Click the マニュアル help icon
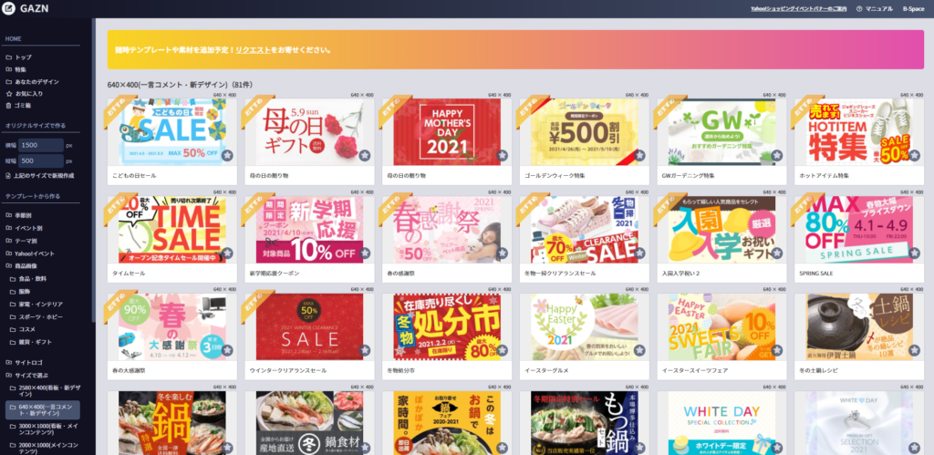The image size is (934, 455). [x=859, y=9]
